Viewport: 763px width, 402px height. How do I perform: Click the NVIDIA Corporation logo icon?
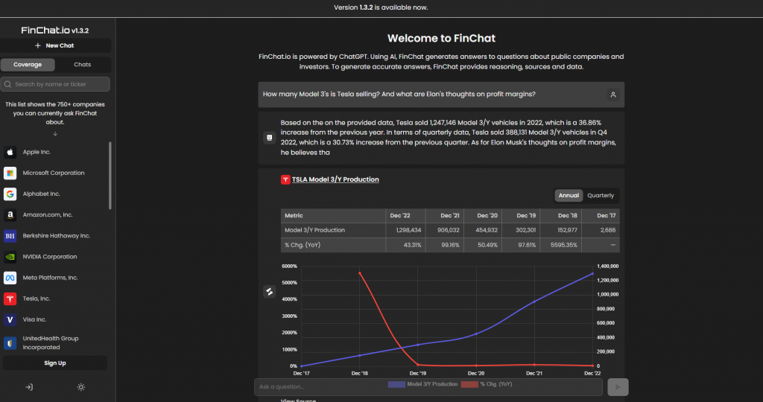coord(10,257)
